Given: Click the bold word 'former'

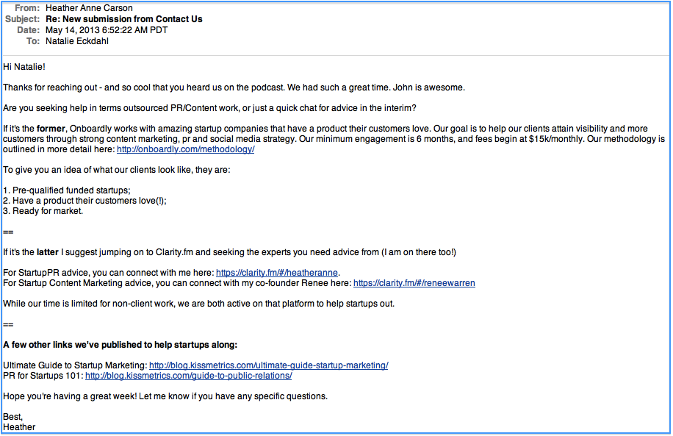Looking at the screenshot, I should click(x=51, y=129).
